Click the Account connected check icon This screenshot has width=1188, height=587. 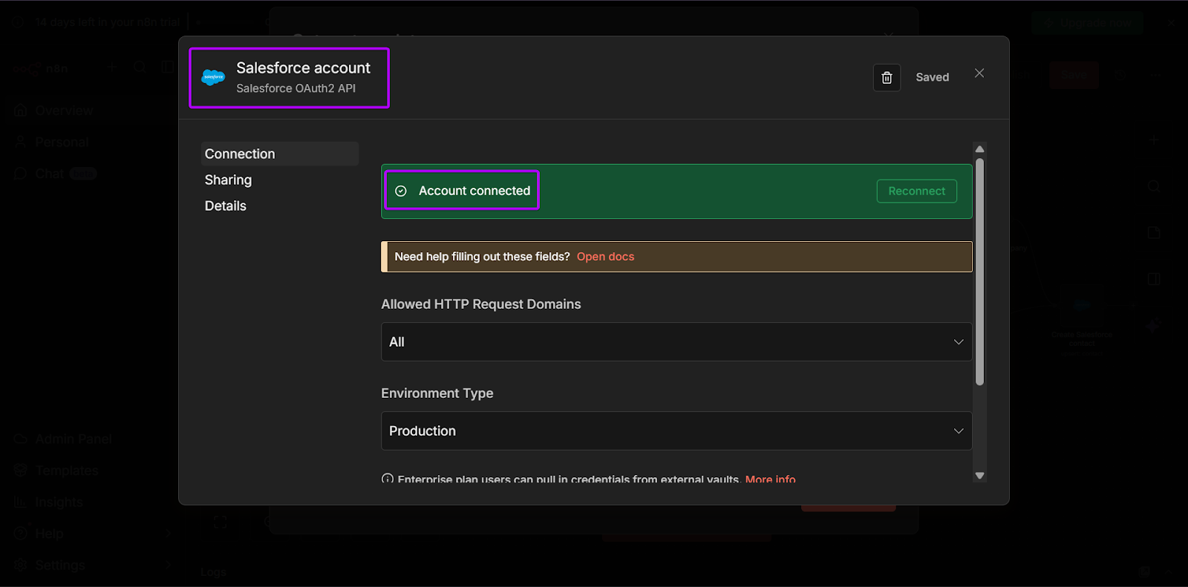(x=401, y=191)
